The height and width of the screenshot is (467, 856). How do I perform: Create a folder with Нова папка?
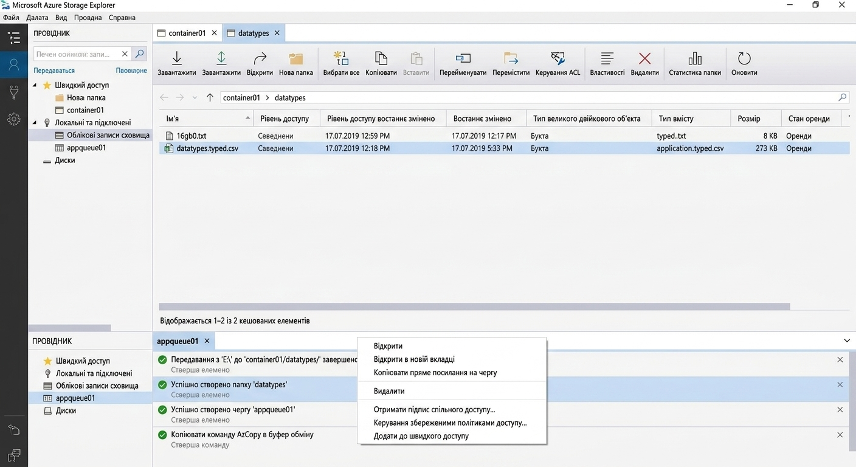[x=296, y=63]
